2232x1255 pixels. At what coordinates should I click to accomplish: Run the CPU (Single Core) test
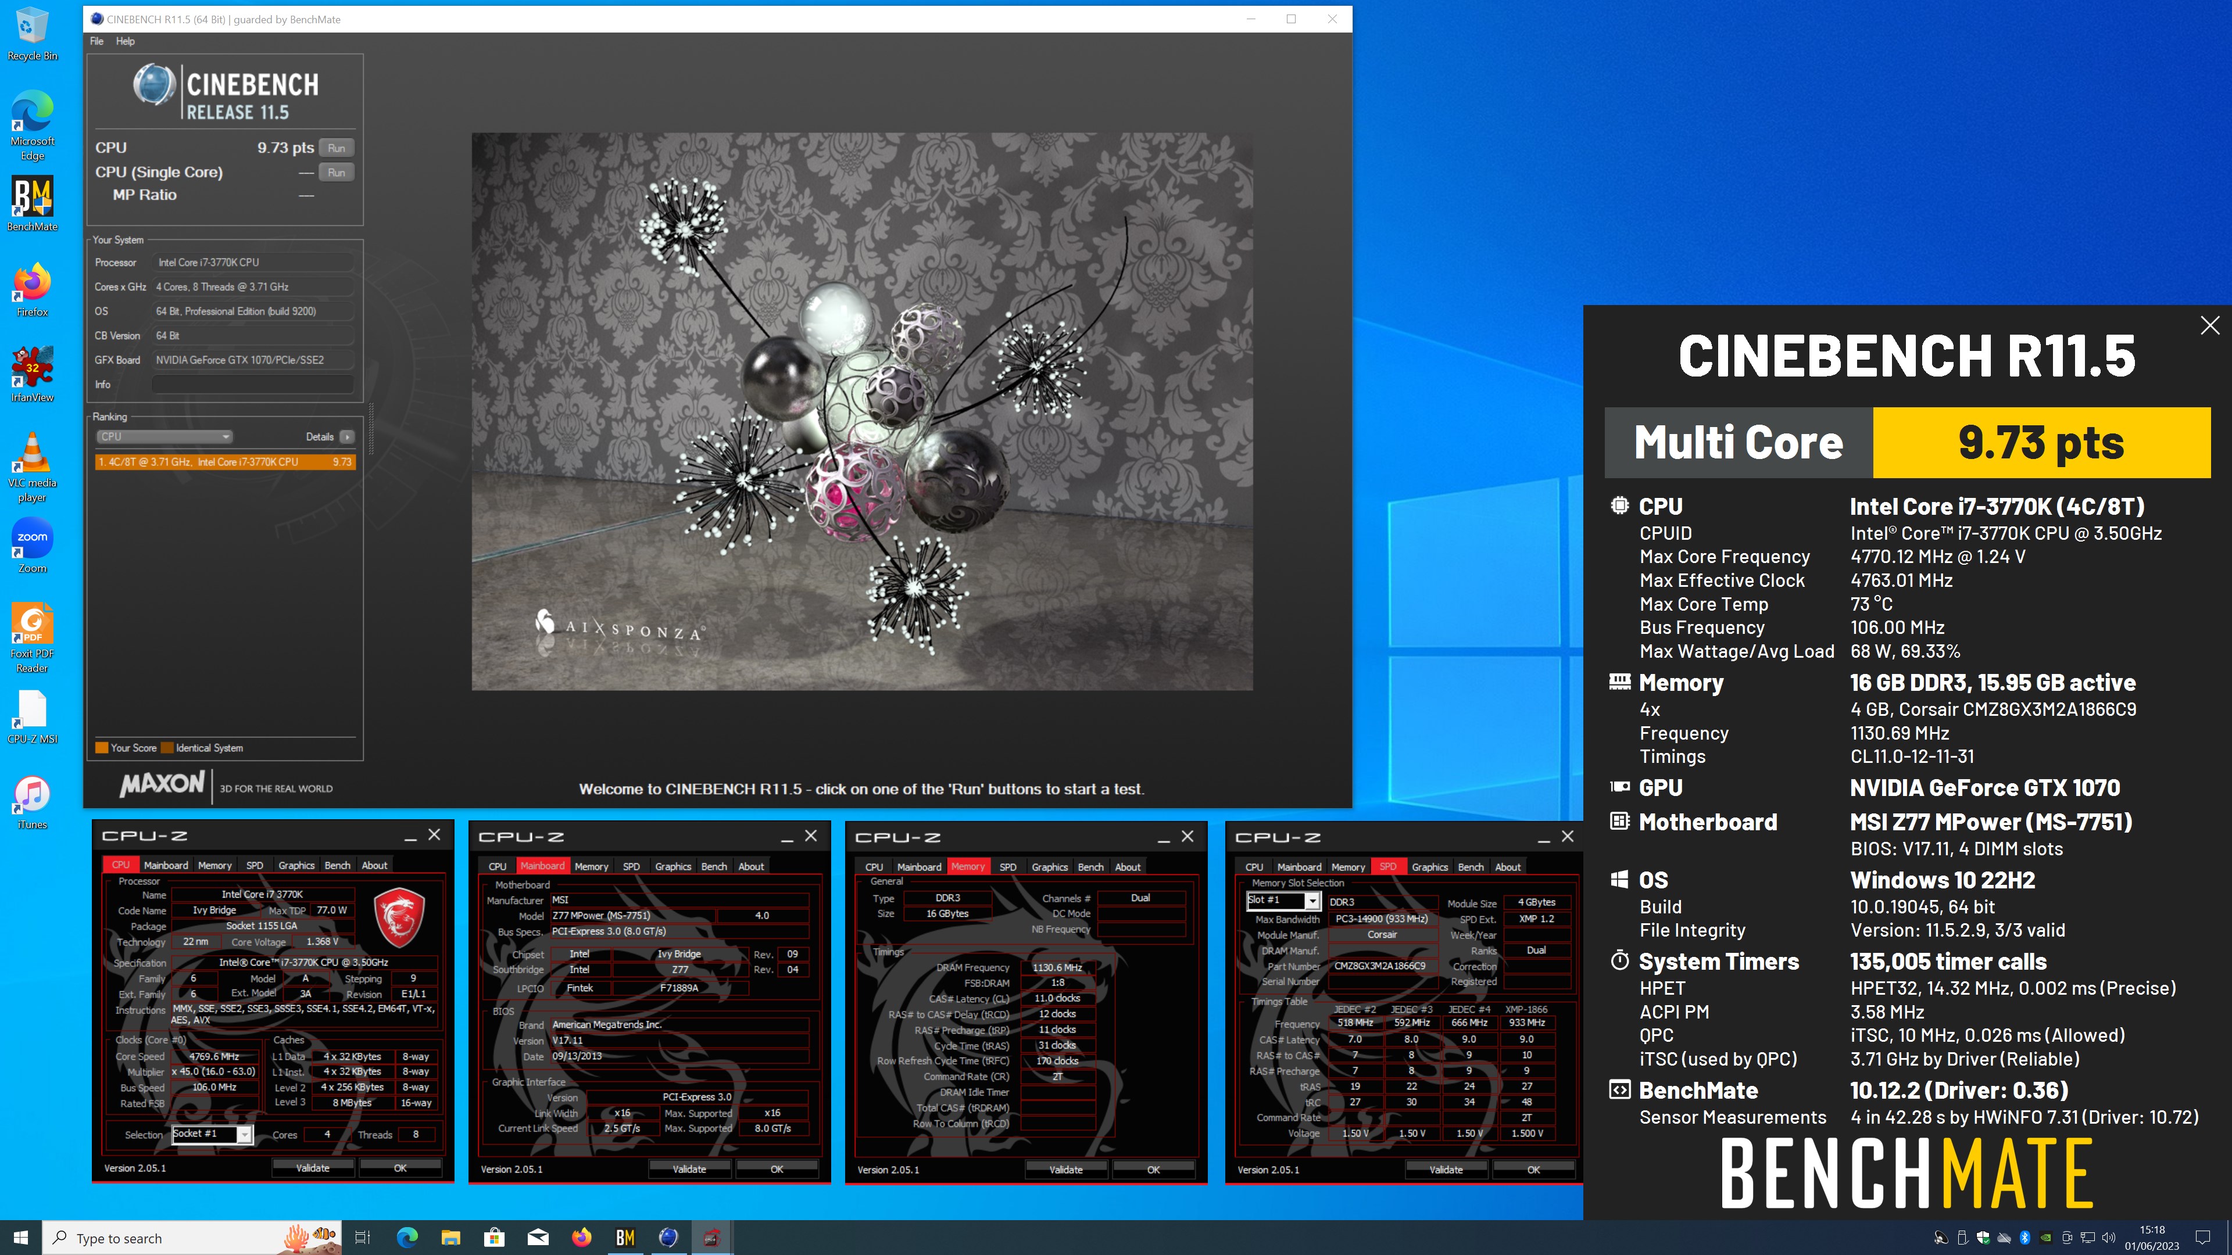tap(336, 173)
